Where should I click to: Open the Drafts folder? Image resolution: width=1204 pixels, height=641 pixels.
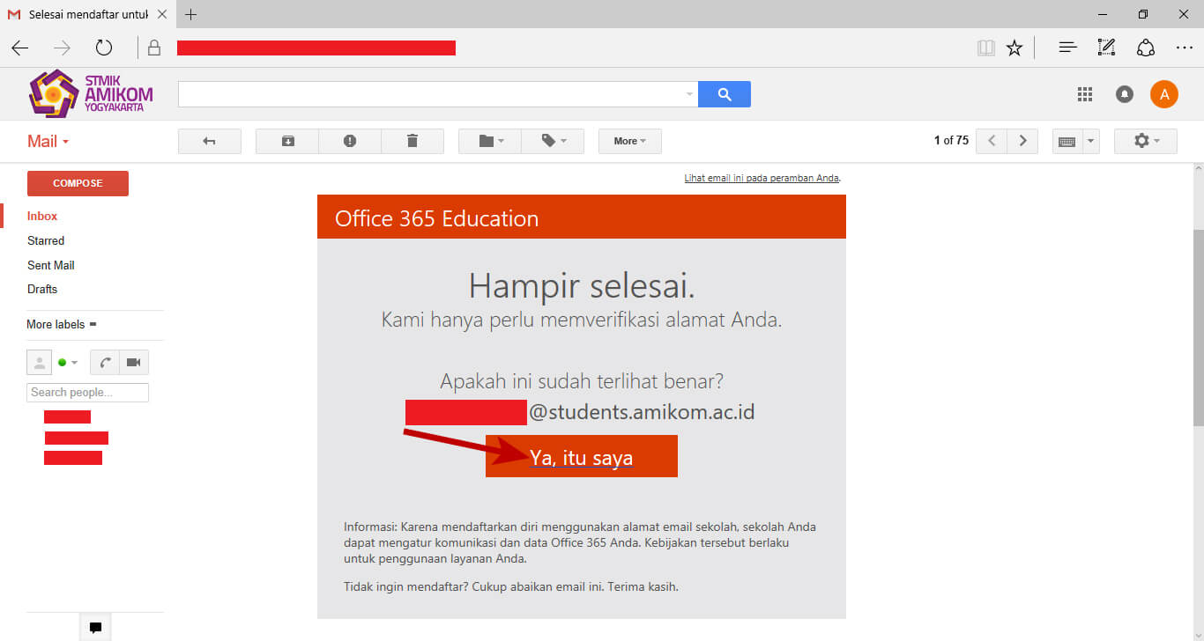pyautogui.click(x=42, y=289)
